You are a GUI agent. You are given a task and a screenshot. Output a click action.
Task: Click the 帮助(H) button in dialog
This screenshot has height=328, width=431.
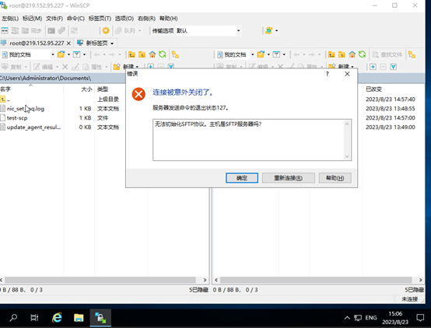pyautogui.click(x=335, y=178)
